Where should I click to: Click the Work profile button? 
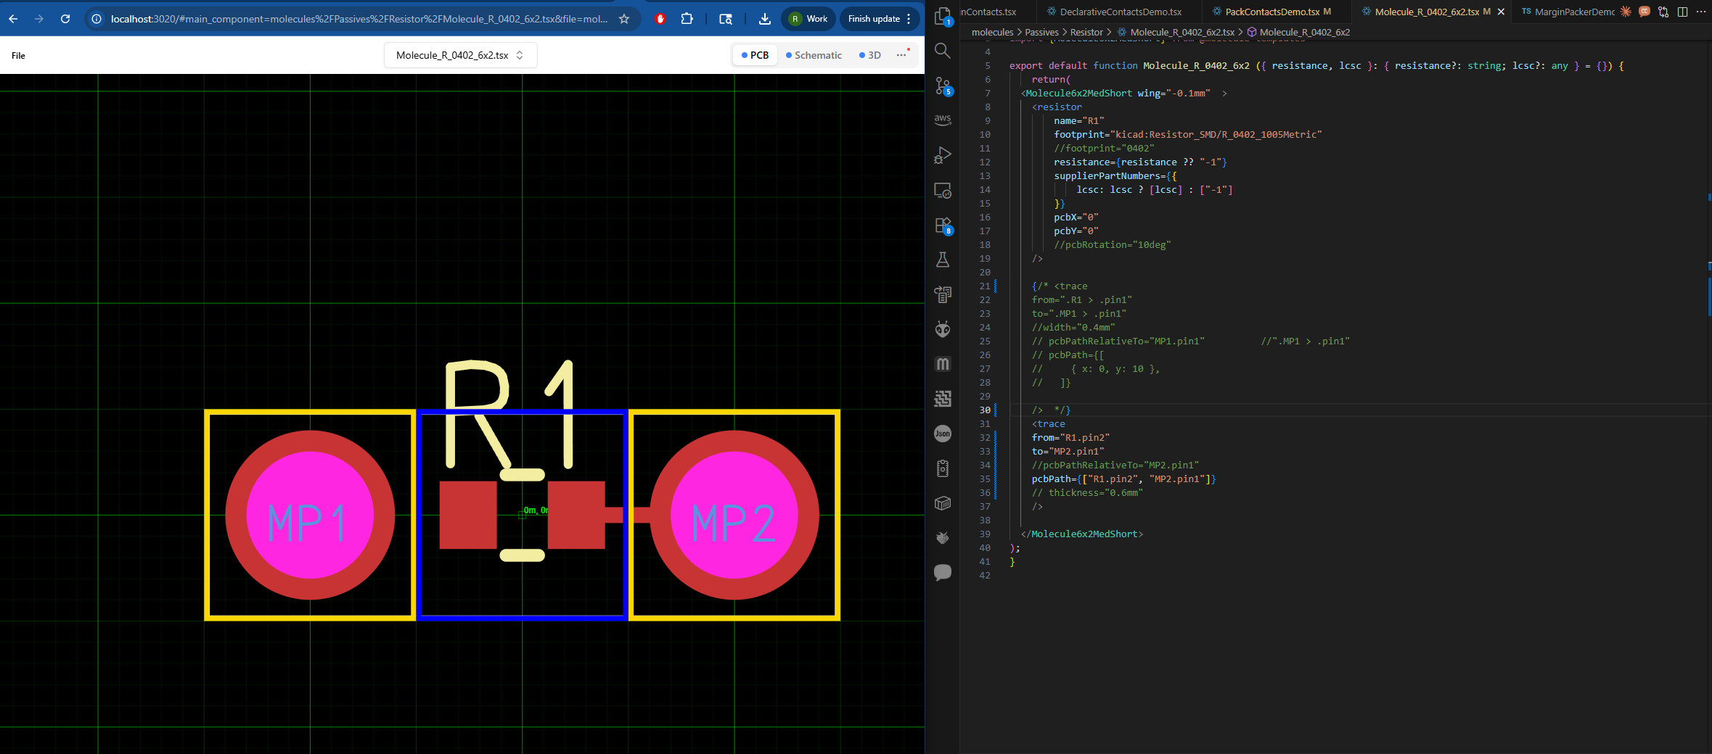click(x=808, y=19)
